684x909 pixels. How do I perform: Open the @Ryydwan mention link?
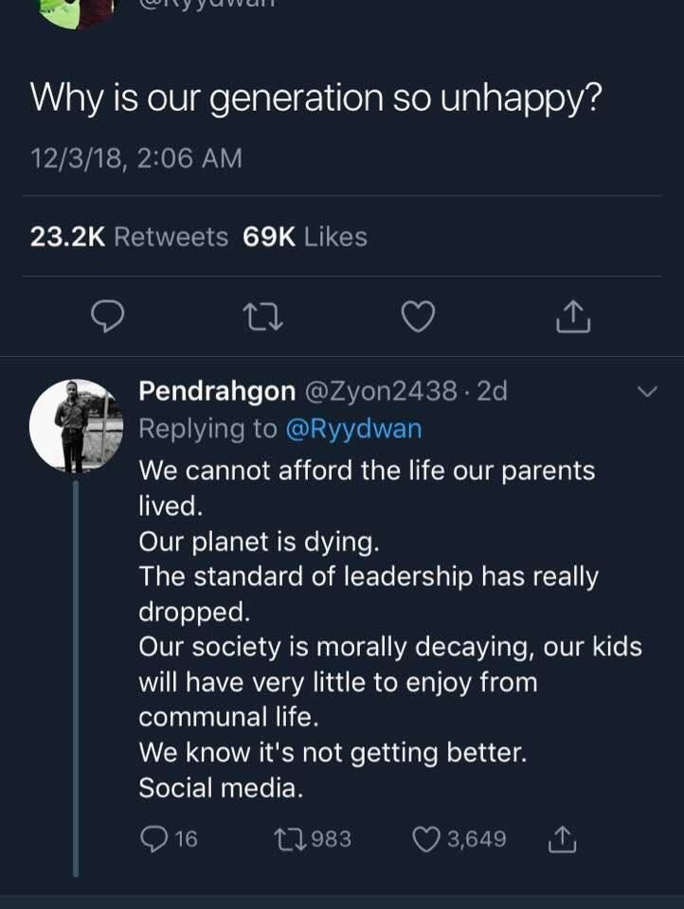[353, 428]
